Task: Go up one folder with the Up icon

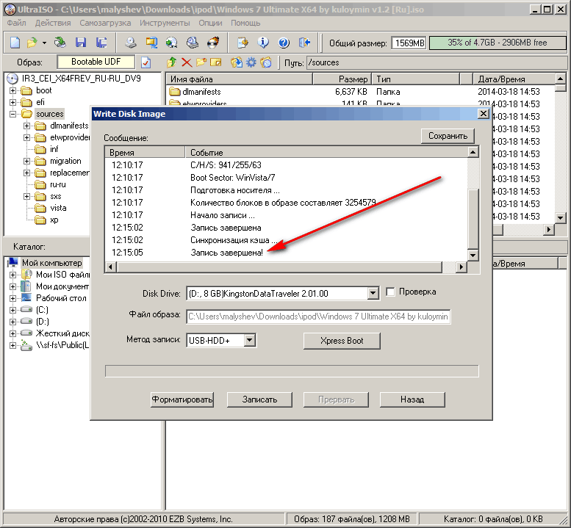Action: click(171, 62)
